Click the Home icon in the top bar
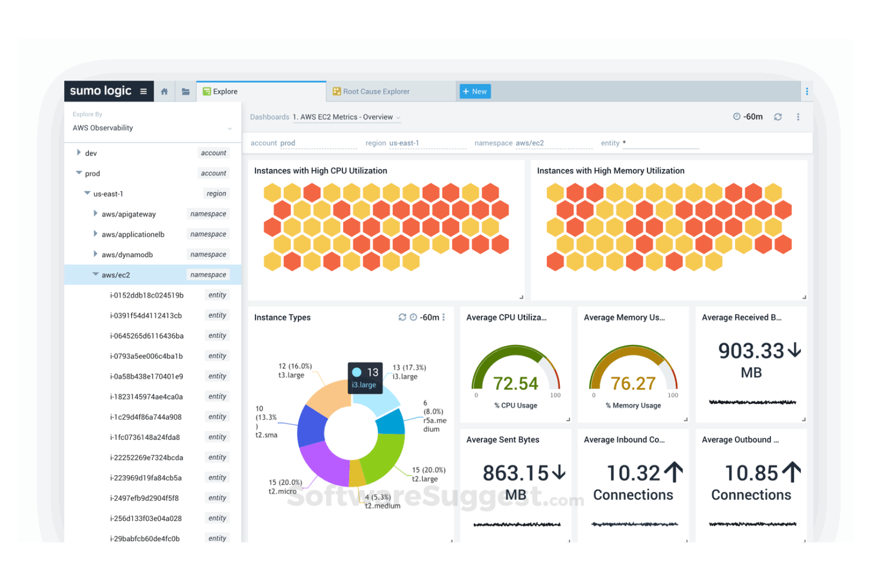Image resolution: width=871 pixels, height=581 pixels. coord(164,91)
